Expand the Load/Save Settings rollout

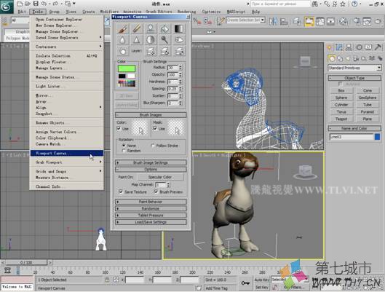coord(151,222)
